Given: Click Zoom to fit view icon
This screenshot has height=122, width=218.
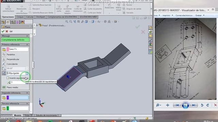Looking at the screenshot, I should pyautogui.click(x=67, y=22).
